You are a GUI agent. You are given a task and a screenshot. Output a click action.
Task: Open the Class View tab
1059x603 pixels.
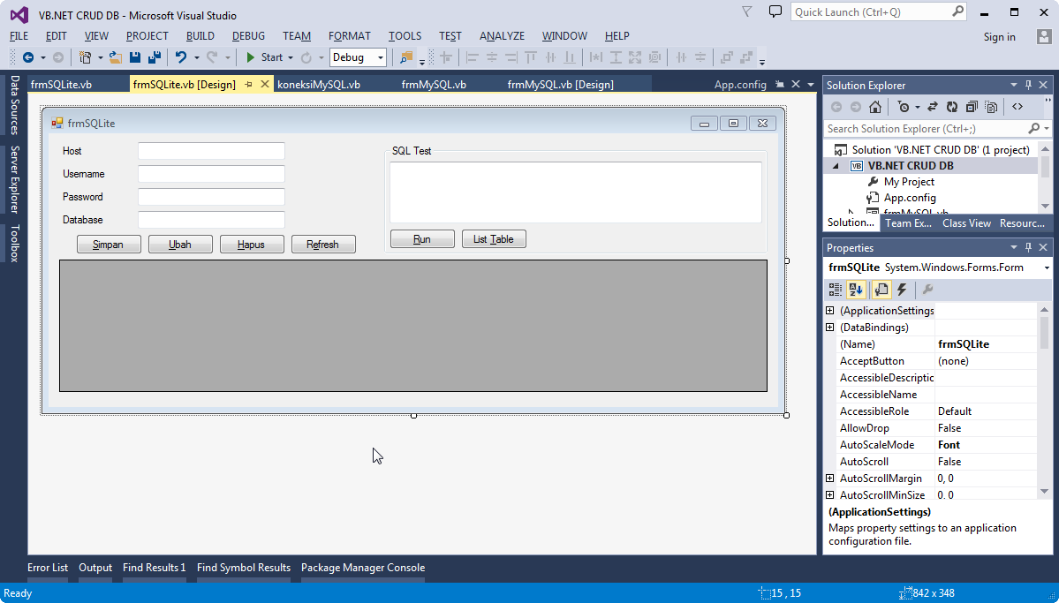(966, 222)
